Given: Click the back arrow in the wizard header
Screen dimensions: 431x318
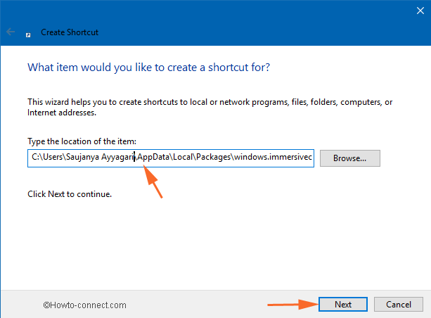Looking at the screenshot, I should point(11,32).
